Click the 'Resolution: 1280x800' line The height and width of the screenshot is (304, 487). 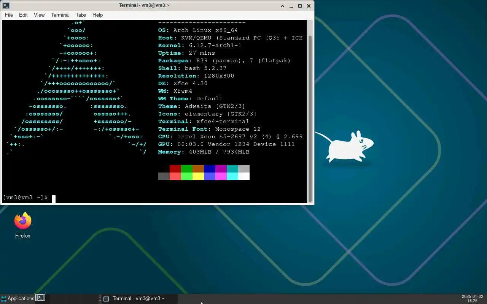click(196, 76)
